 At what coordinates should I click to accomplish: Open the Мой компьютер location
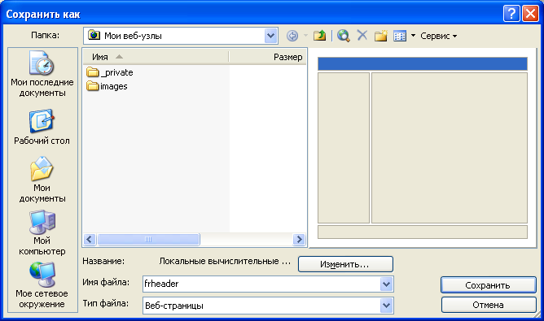(42, 232)
